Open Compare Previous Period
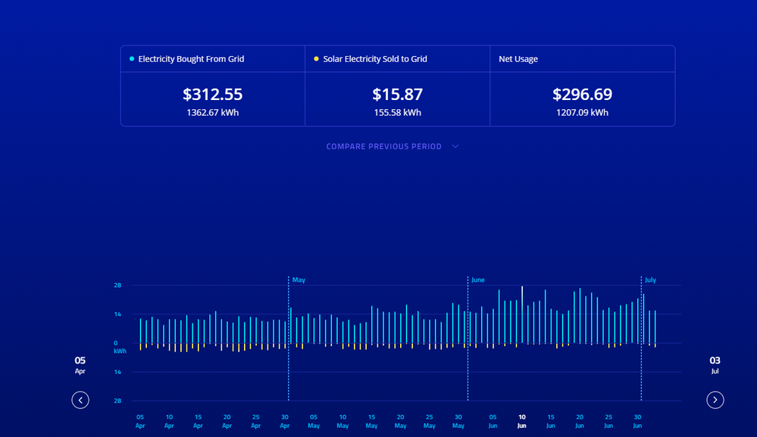757x437 pixels. click(383, 147)
